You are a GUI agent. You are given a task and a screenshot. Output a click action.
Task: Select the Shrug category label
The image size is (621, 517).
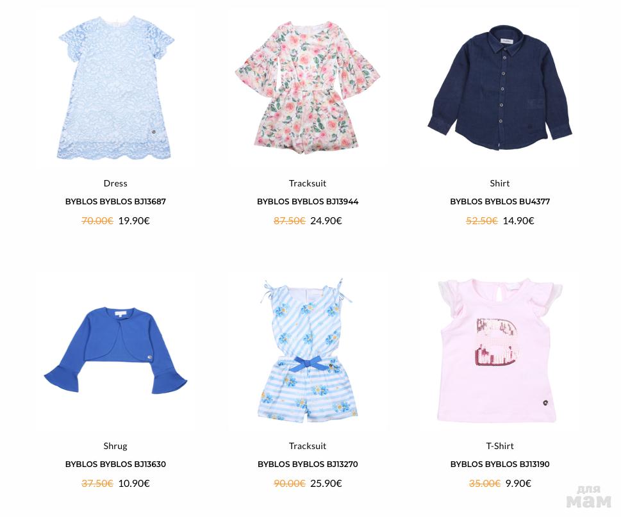[x=115, y=446]
